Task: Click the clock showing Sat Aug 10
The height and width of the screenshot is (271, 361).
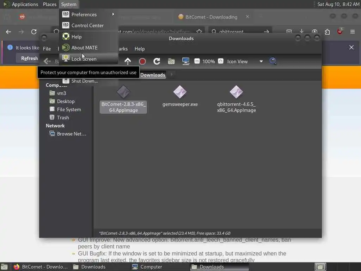Action: (x=338, y=4)
